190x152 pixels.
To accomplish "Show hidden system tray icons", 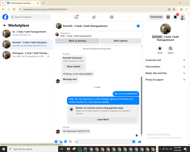I will click(x=160, y=149).
